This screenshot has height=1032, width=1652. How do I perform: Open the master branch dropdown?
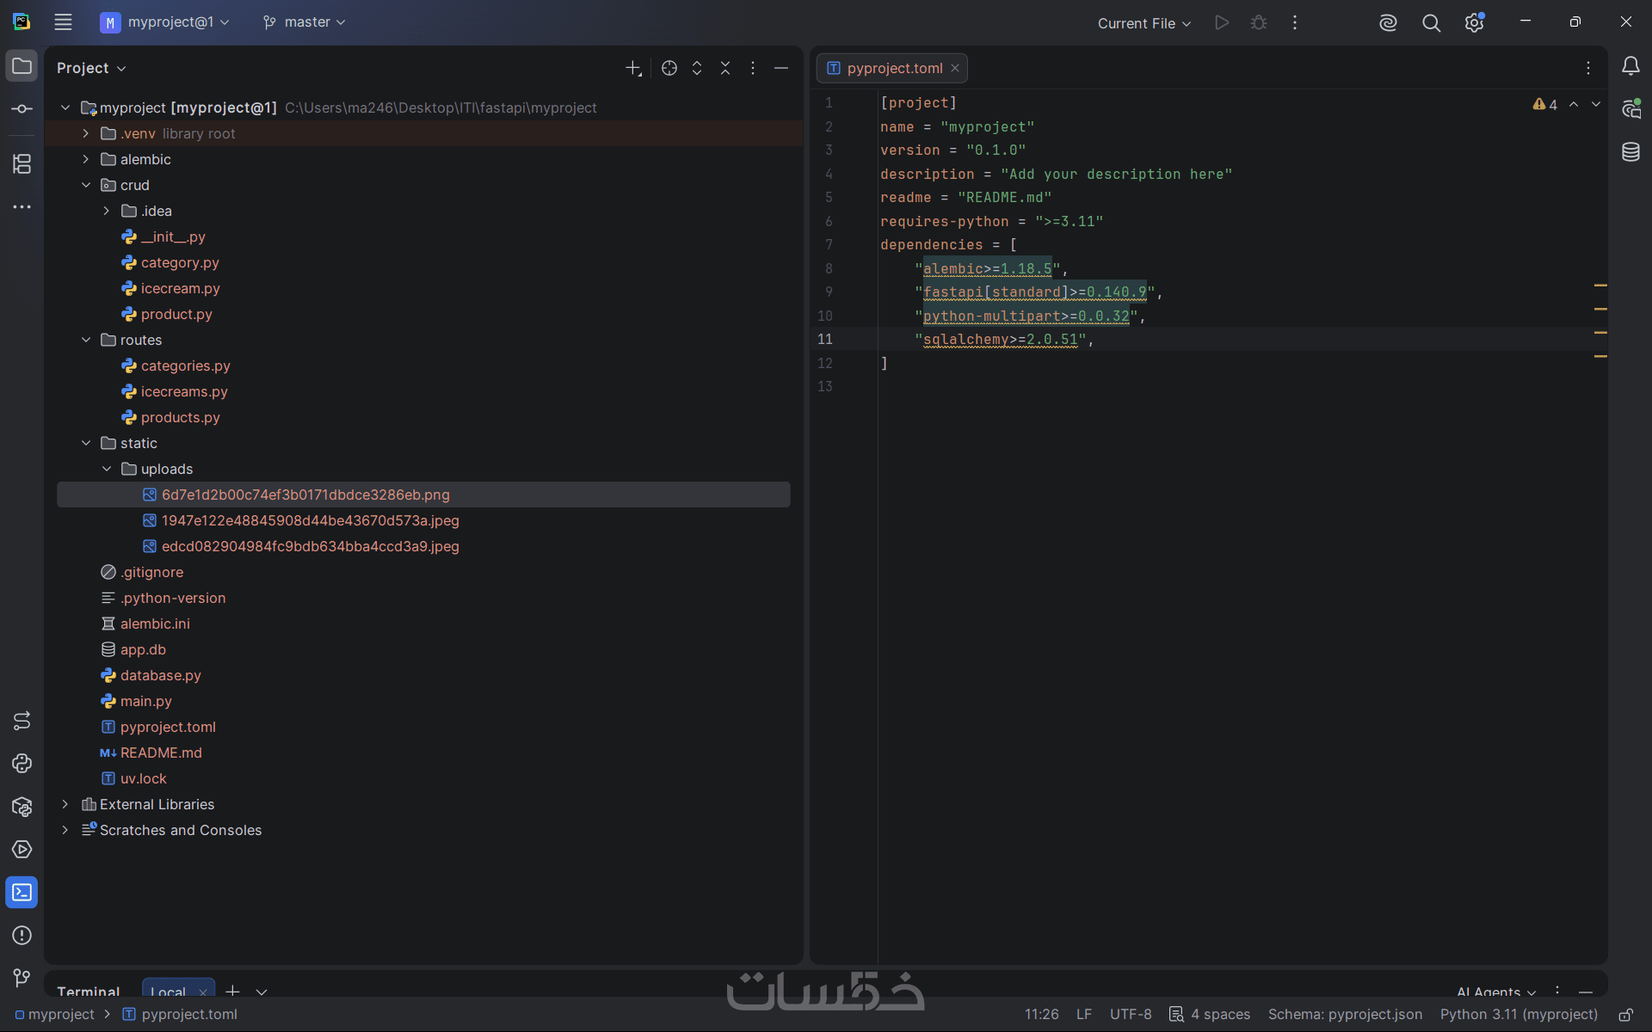305,22
